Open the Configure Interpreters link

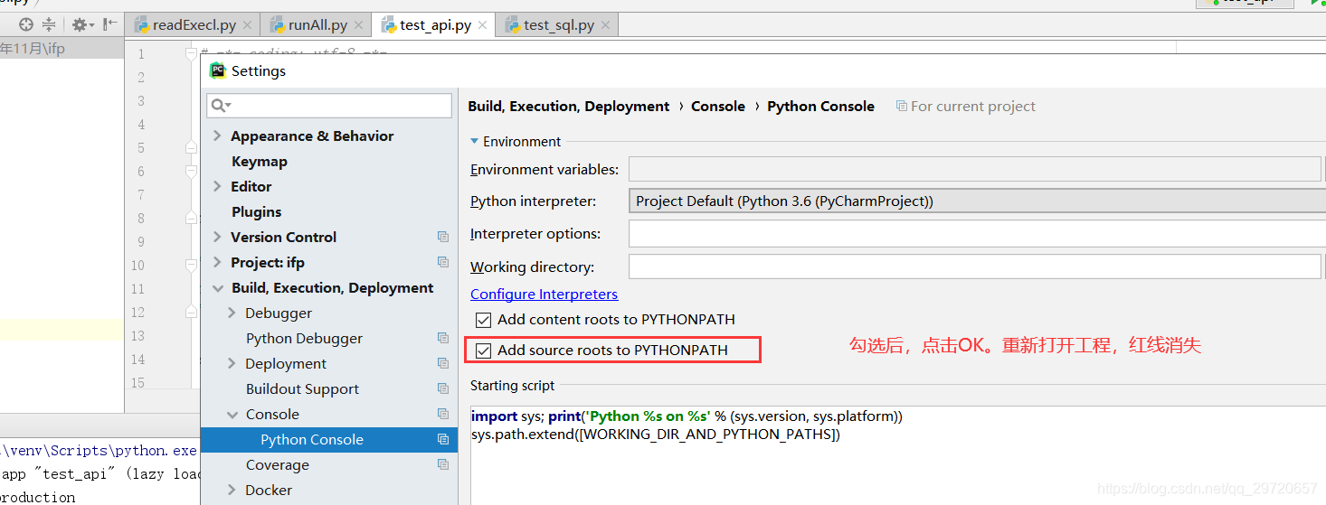point(545,295)
